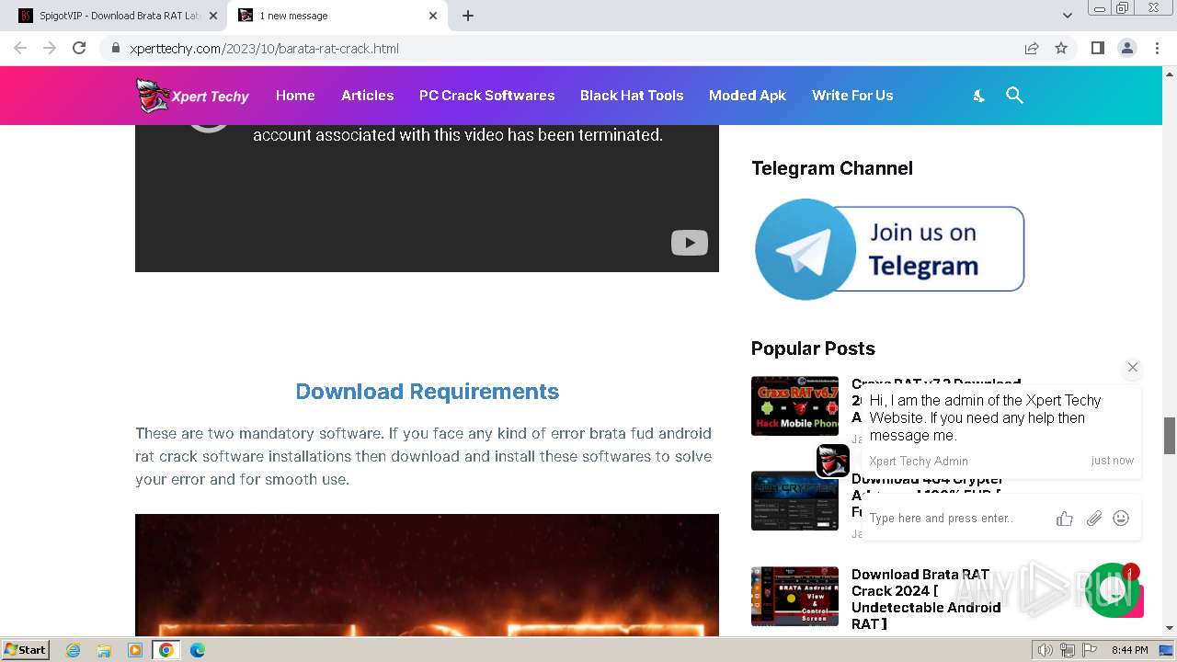Open the site search magnifier
Viewport: 1177px width, 662px height.
point(1014,96)
